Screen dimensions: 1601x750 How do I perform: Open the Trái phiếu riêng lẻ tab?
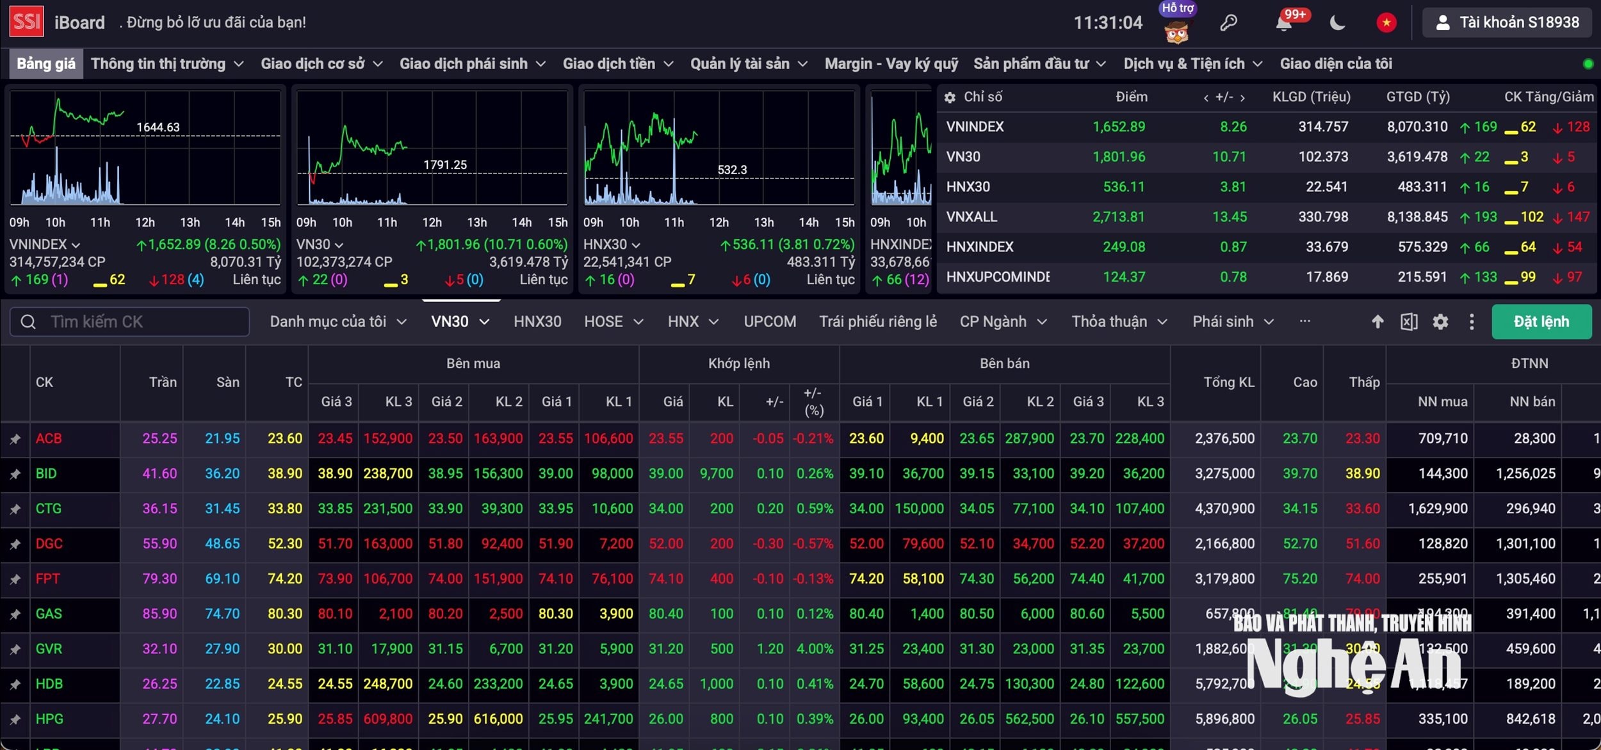coord(878,321)
